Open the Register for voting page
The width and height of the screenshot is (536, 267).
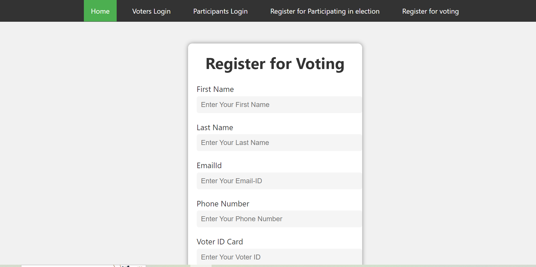(x=430, y=11)
